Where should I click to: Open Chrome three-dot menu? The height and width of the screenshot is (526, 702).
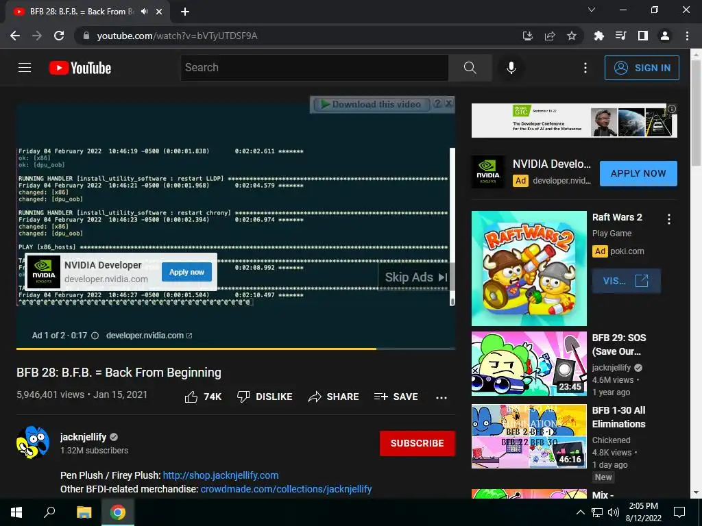pyautogui.click(x=687, y=36)
